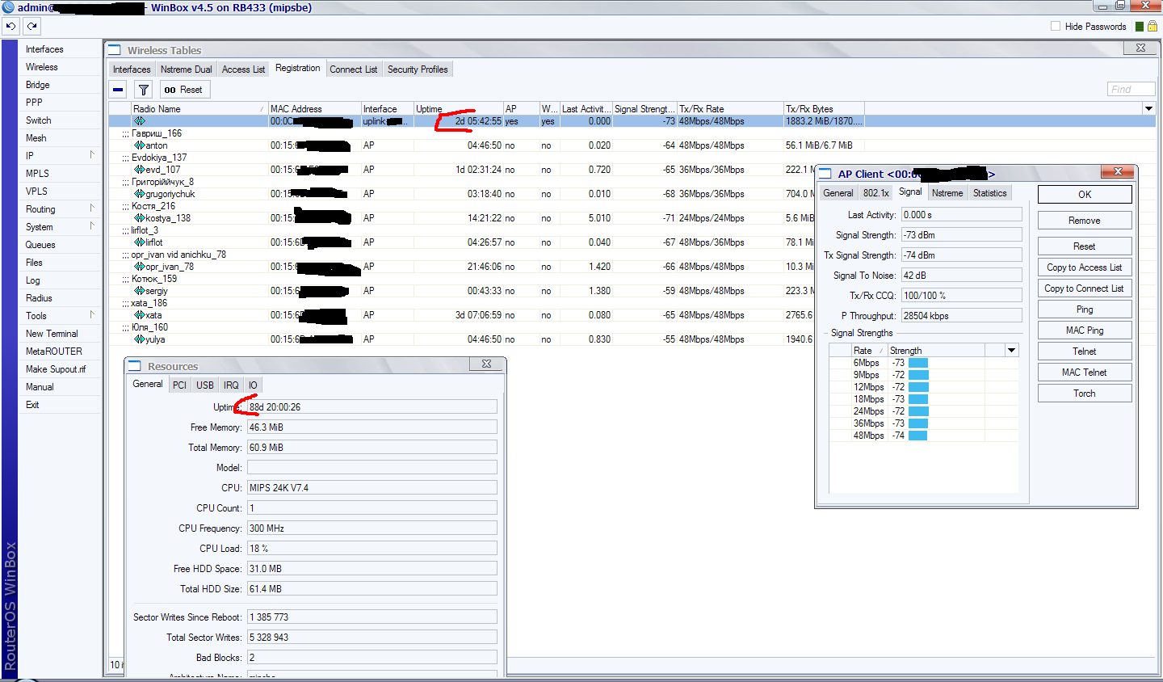Click the Rate column header in Signal Strengths
This screenshot has height=682, width=1163.
[869, 351]
